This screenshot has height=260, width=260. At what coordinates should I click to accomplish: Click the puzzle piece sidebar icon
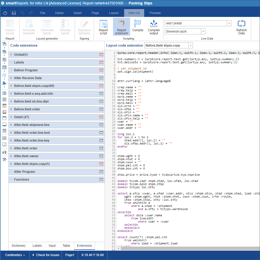click(4, 83)
